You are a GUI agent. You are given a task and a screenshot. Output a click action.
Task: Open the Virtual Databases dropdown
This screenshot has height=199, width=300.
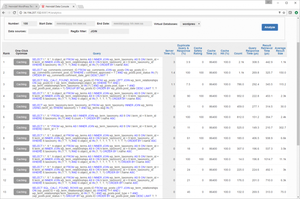coord(190,24)
